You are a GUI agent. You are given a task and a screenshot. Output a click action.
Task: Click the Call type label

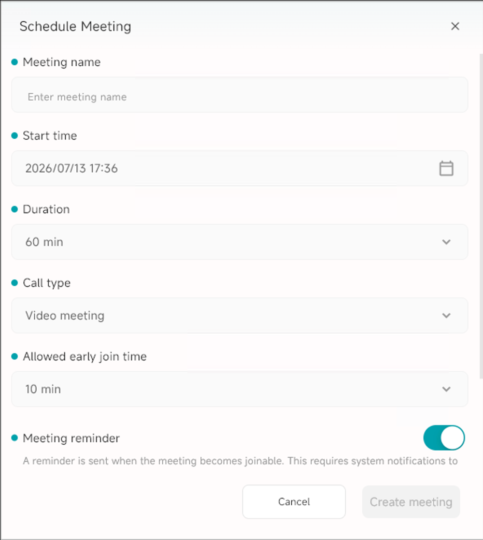tap(47, 283)
